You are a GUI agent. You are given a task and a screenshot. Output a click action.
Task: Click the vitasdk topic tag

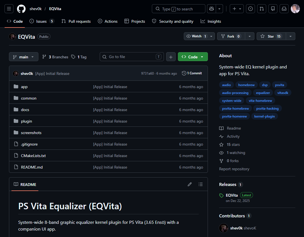tap(282, 93)
